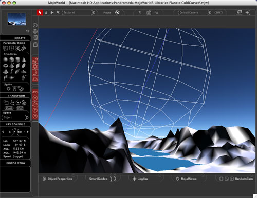257x198 pixels.
Task: Open the clock time icon
Action: pyautogui.click(x=35, y=25)
